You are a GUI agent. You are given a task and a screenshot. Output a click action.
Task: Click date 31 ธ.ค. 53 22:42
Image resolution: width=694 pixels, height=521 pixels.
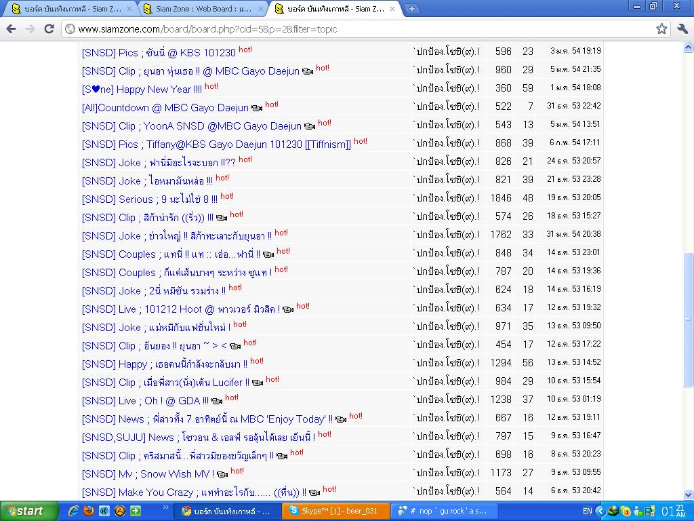tap(573, 106)
